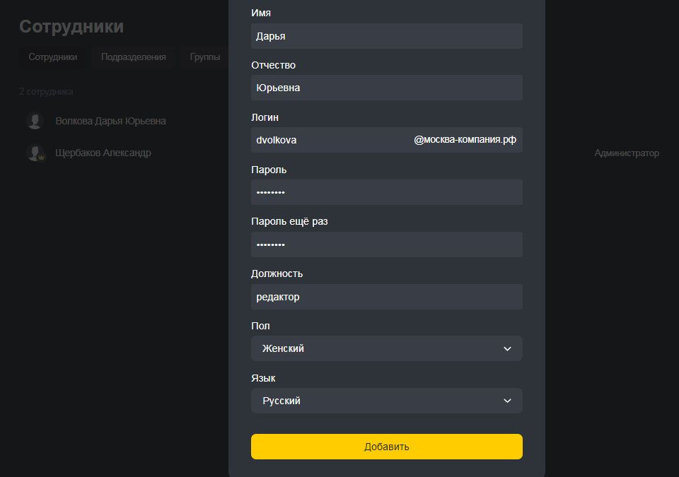Screen dimensions: 679x477
Task: Focus the Пароль input field
Action: (386, 192)
